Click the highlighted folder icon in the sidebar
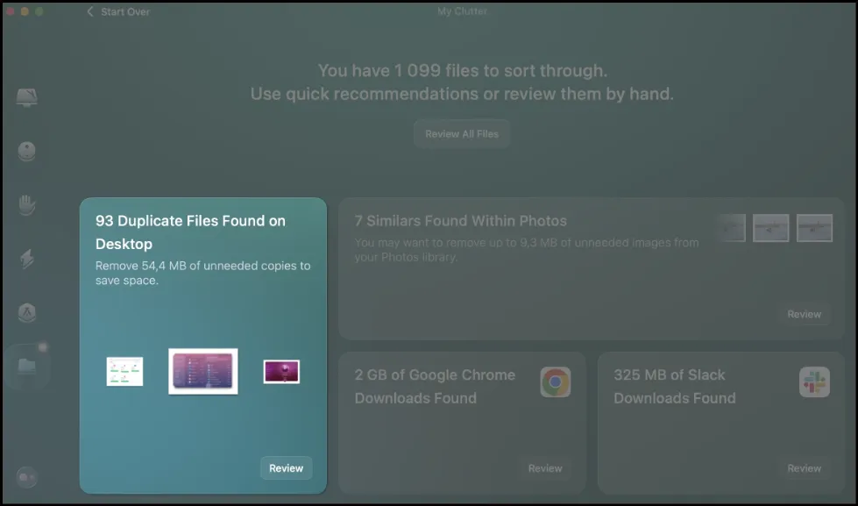Image resolution: width=858 pixels, height=506 pixels. coord(26,365)
